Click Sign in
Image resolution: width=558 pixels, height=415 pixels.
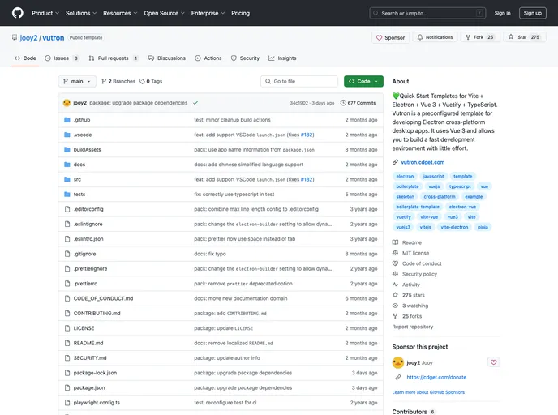tap(502, 13)
